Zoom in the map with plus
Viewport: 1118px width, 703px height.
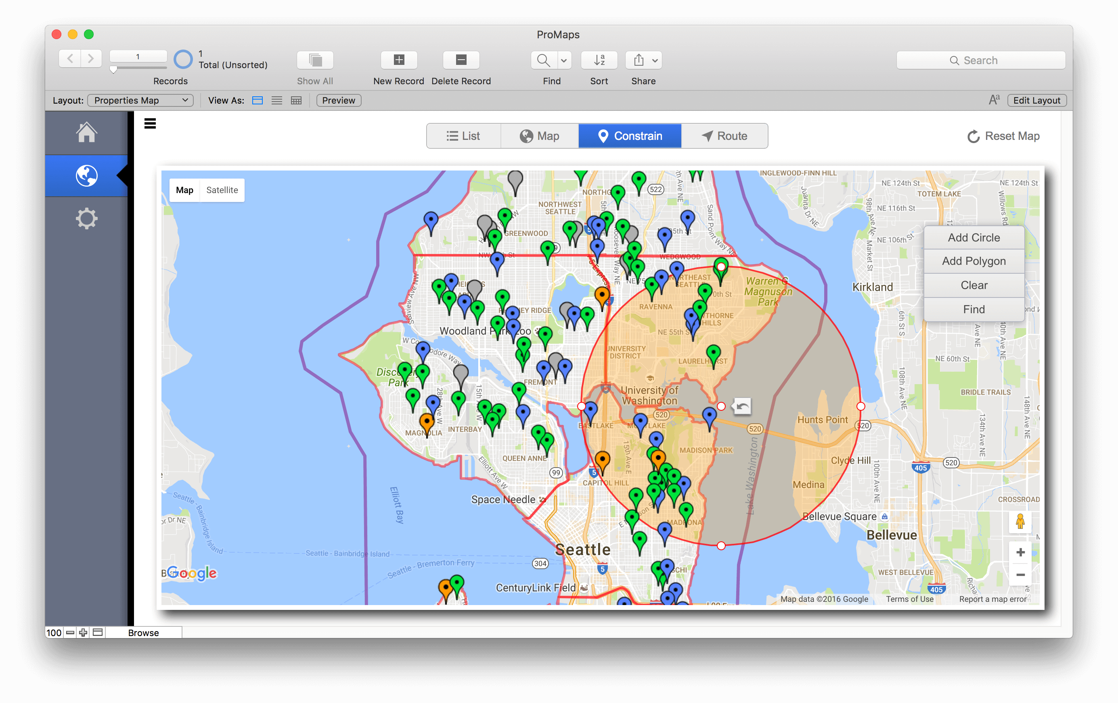(x=1020, y=552)
